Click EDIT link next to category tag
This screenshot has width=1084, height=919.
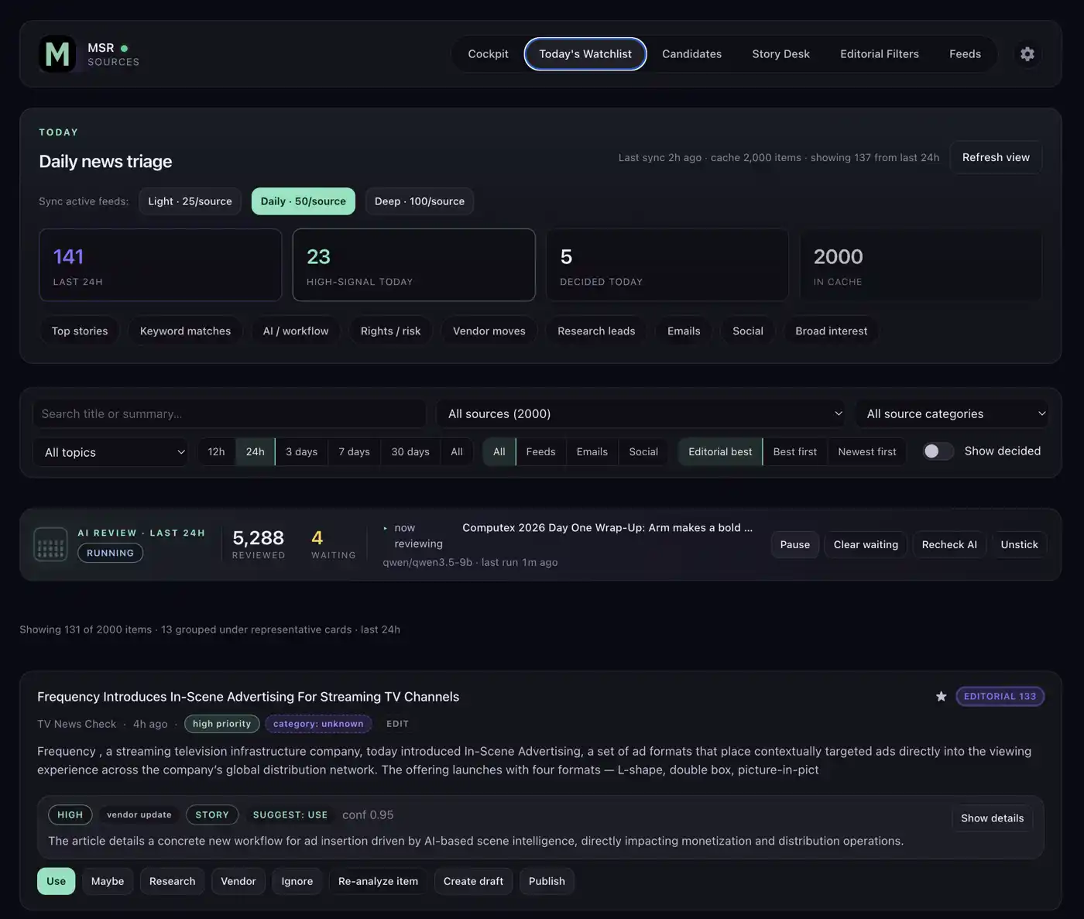point(397,724)
